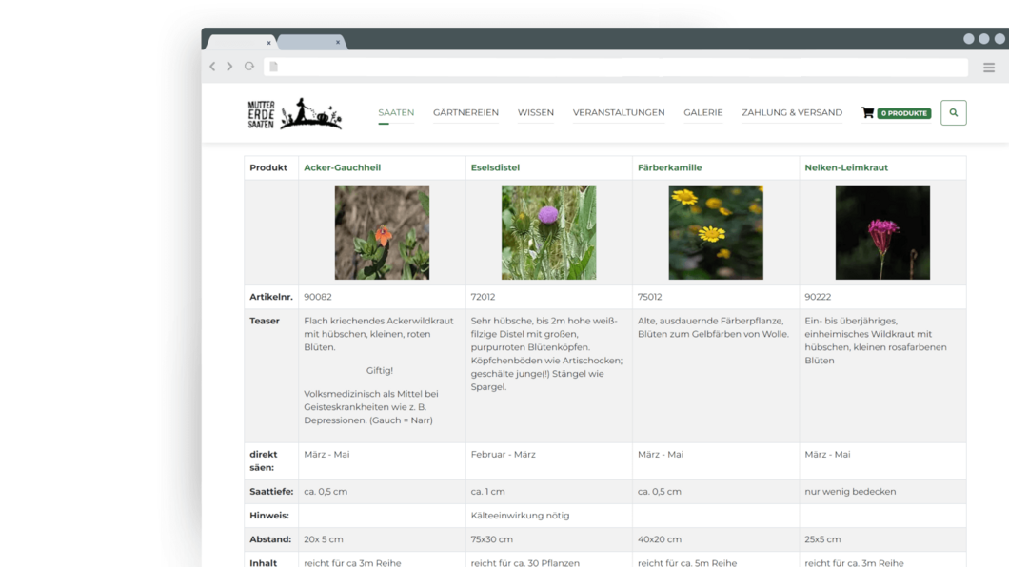Reload the page with the refresh icon
This screenshot has width=1009, height=567.
coord(248,67)
